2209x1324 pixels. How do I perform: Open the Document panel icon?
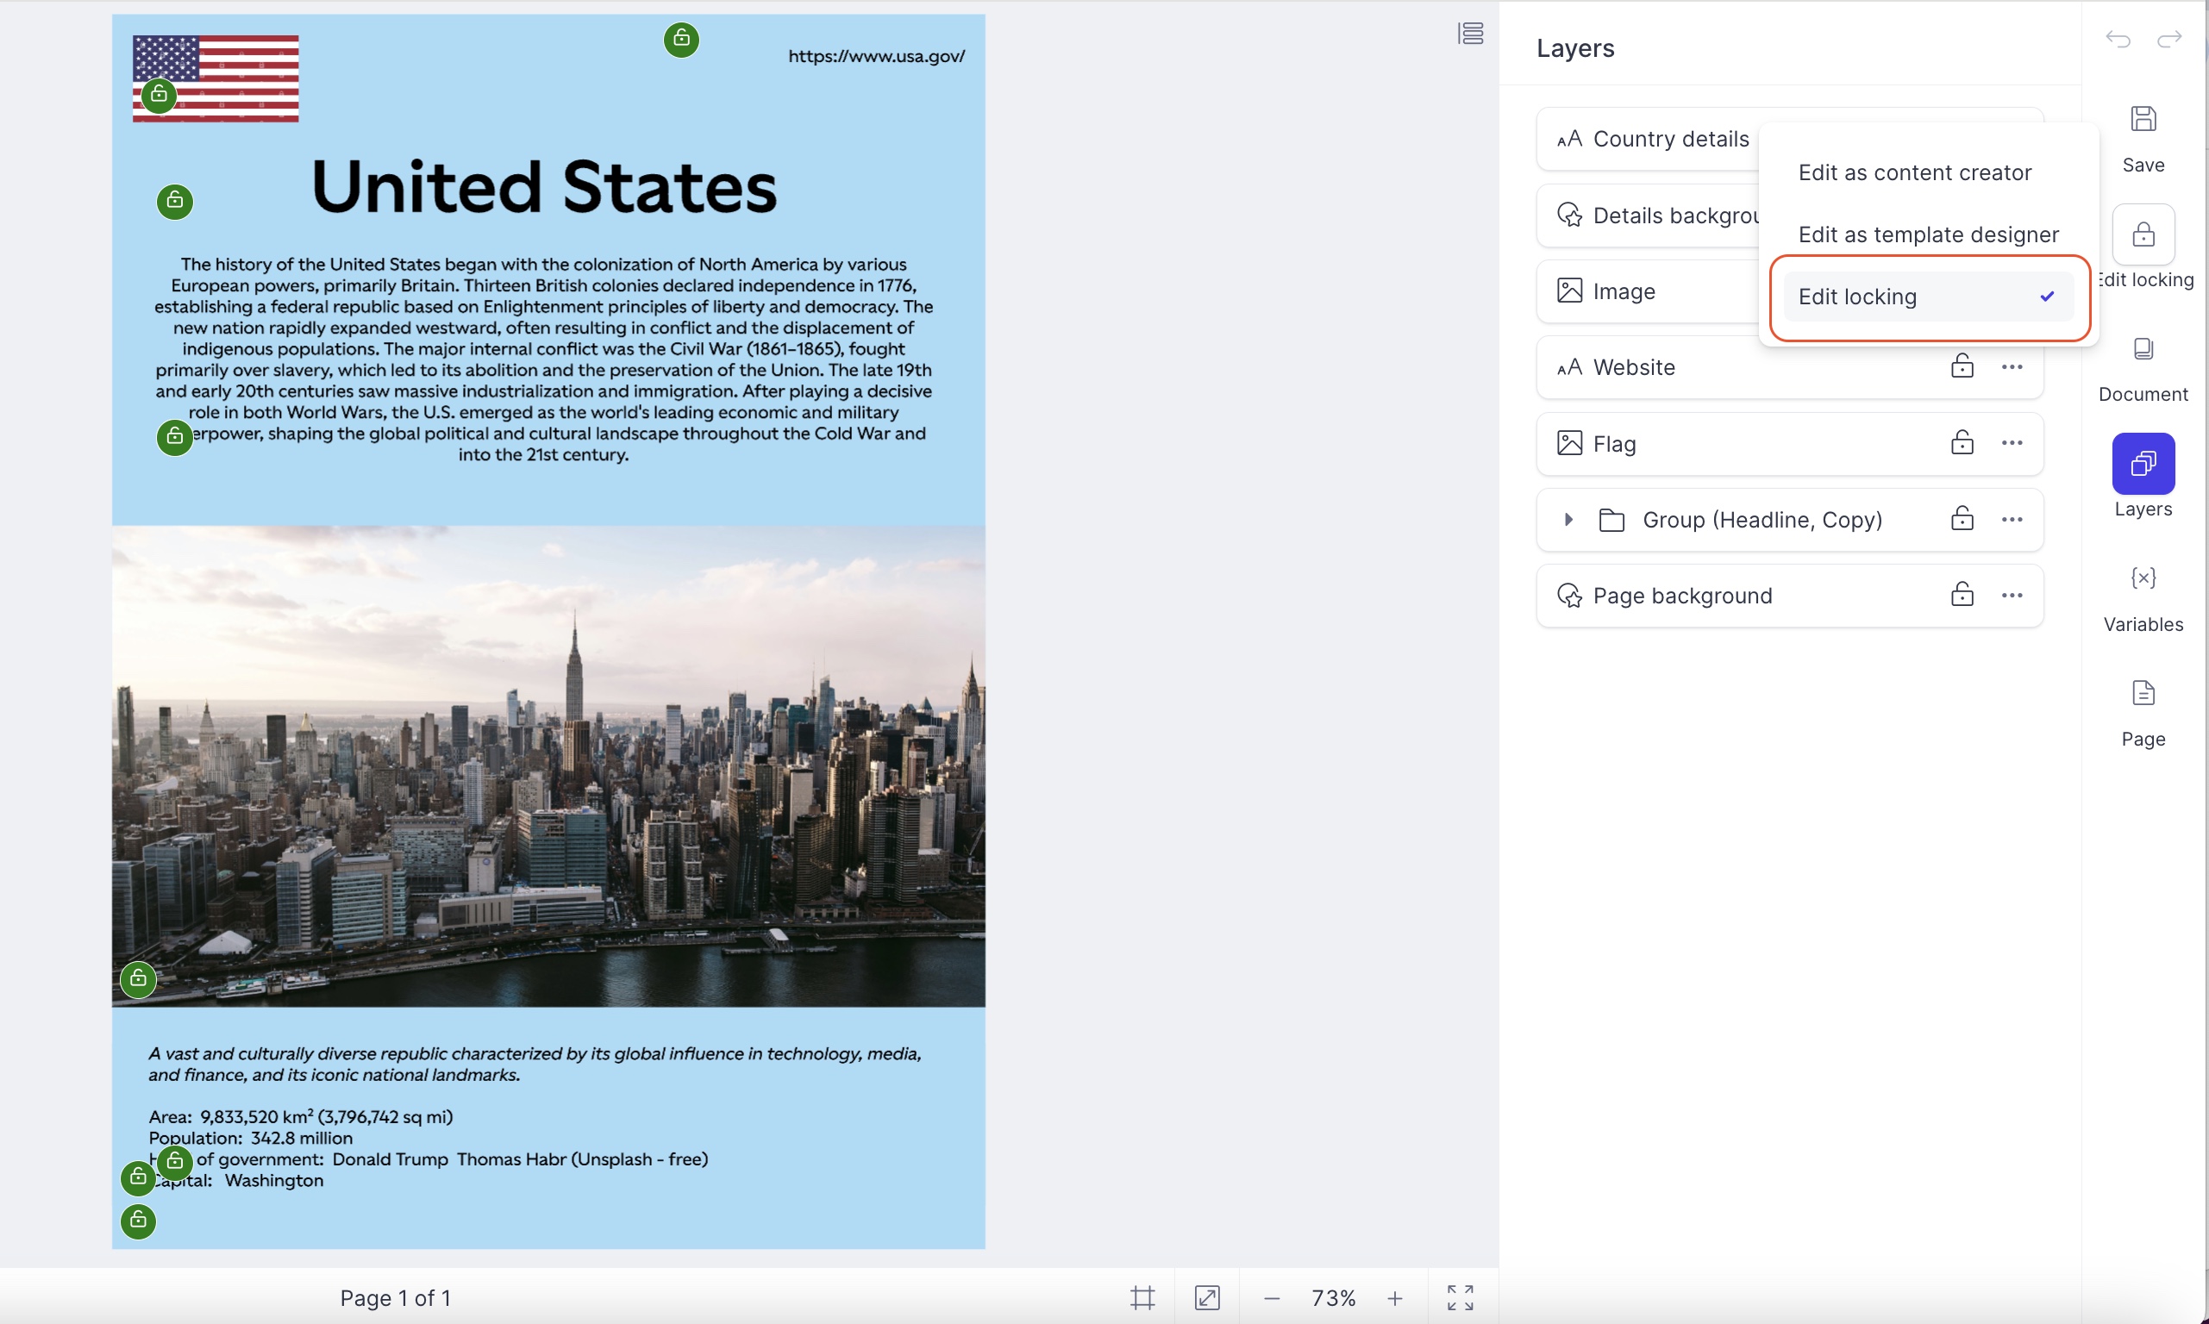[2143, 349]
